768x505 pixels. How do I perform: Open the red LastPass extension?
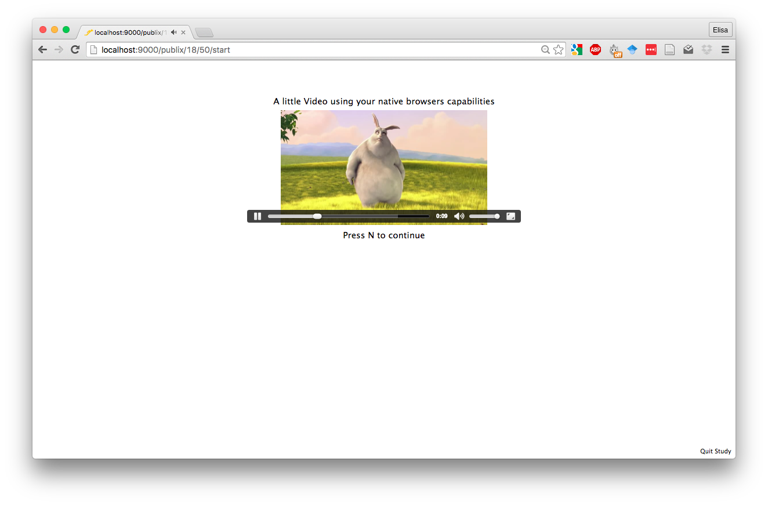point(651,50)
